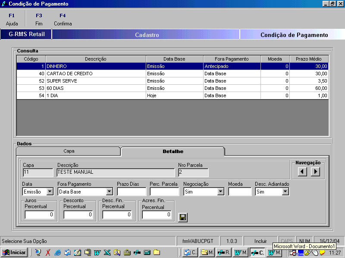Click the yellow folder quick launch icon
The image size is (345, 258).
pos(157,252)
